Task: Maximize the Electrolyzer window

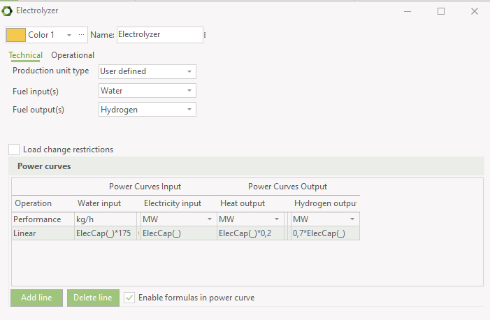Action: coord(441,12)
